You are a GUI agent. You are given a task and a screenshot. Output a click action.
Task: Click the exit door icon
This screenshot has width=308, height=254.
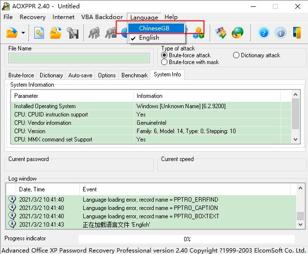[297, 33]
